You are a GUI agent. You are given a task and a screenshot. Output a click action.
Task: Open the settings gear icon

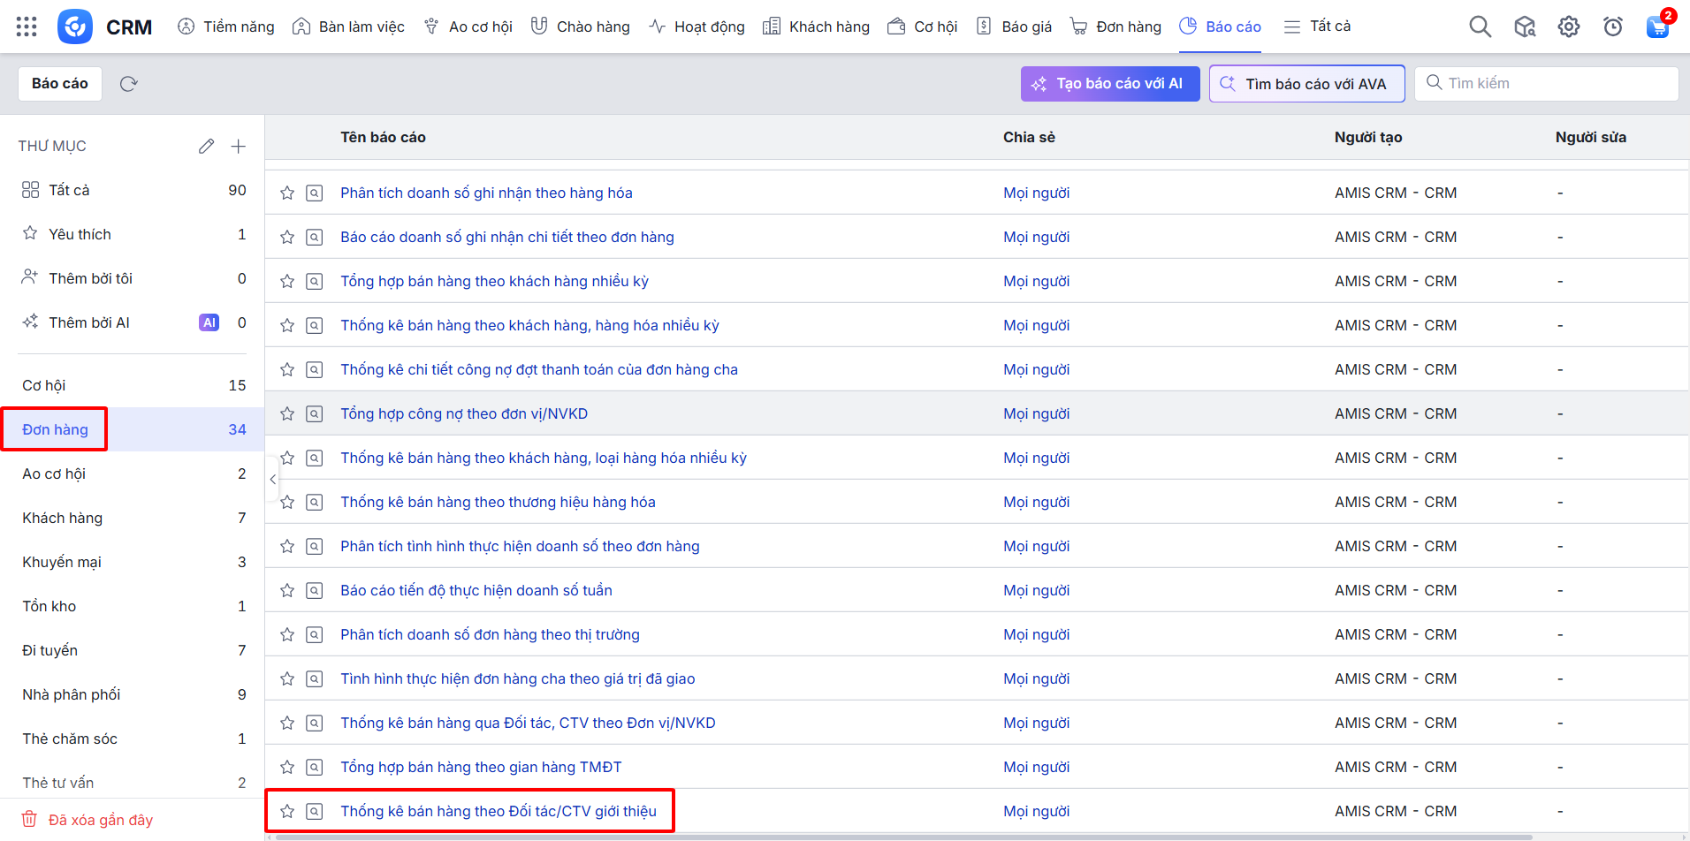(x=1569, y=27)
